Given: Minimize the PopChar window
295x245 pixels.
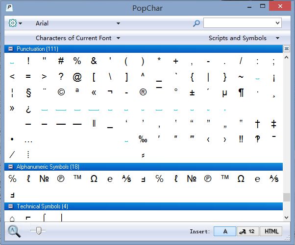Looking at the screenshot, I should pyautogui.click(x=249, y=7).
